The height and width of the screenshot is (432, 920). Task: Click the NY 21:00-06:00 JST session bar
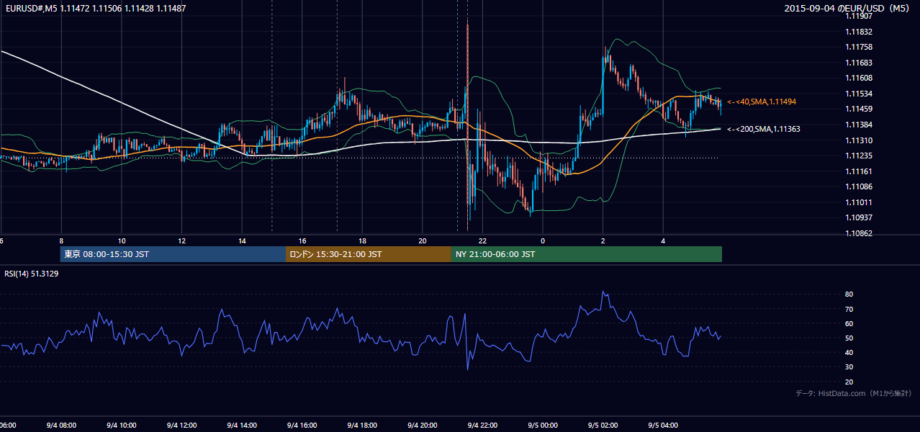coord(587,254)
